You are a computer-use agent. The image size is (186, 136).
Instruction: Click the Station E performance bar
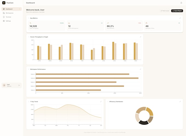[68, 90]
